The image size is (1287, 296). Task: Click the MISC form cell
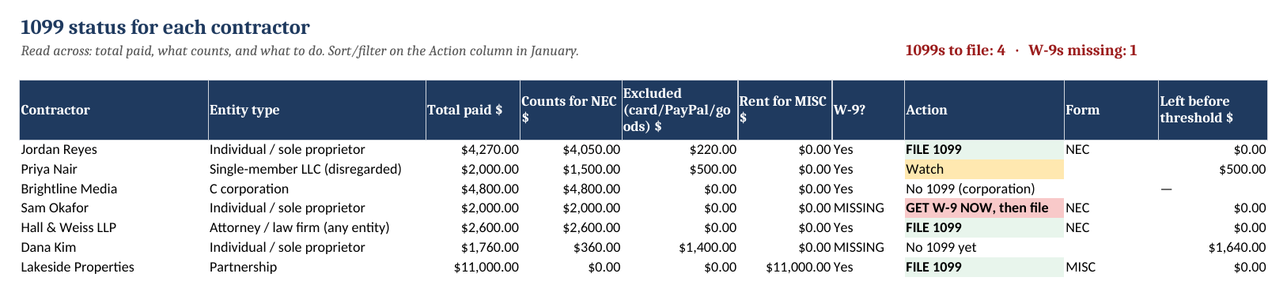click(x=1111, y=267)
